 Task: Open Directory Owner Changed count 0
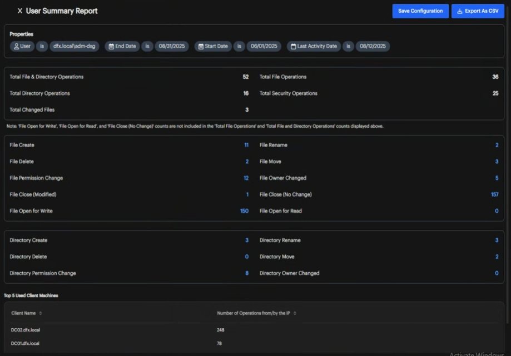tap(497, 273)
